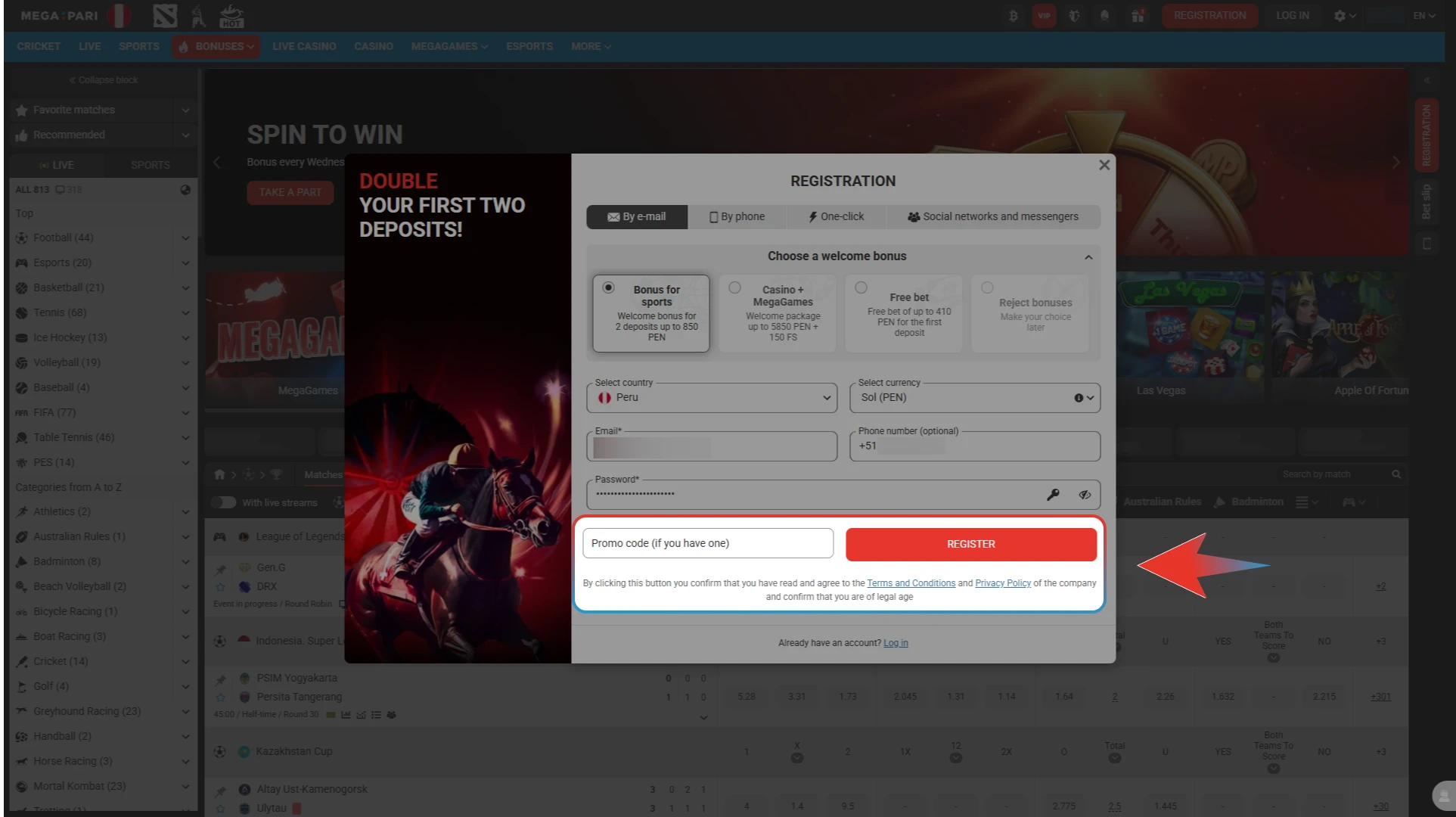Image resolution: width=1456 pixels, height=817 pixels.
Task: Open the ESPORTS menu item
Action: pyautogui.click(x=529, y=47)
